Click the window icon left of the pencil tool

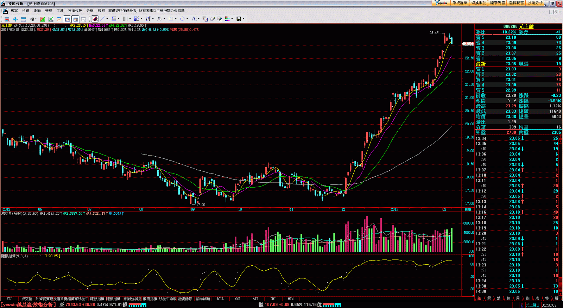click(84, 19)
